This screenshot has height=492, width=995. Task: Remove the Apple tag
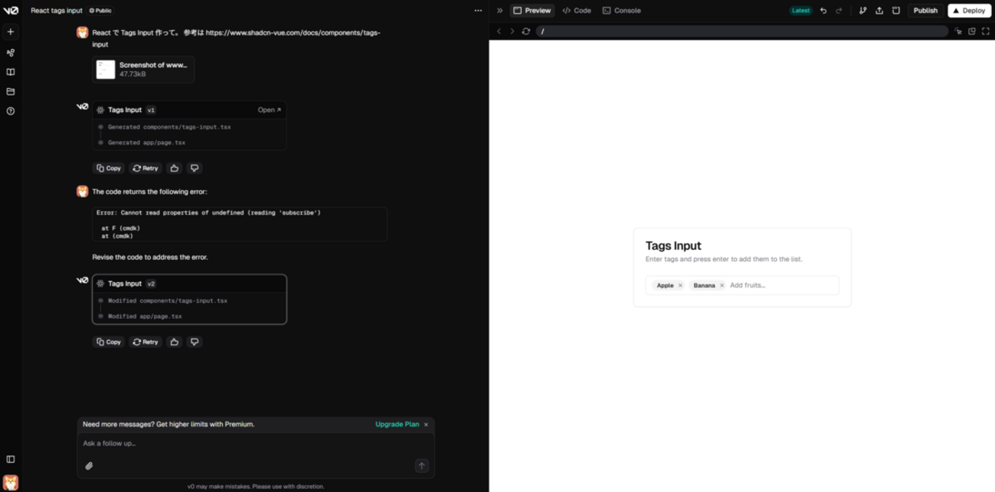(680, 285)
